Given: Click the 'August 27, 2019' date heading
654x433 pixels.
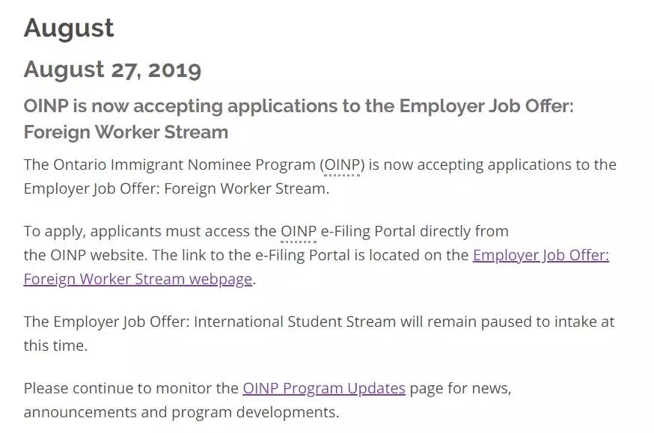Looking at the screenshot, I should coord(112,70).
